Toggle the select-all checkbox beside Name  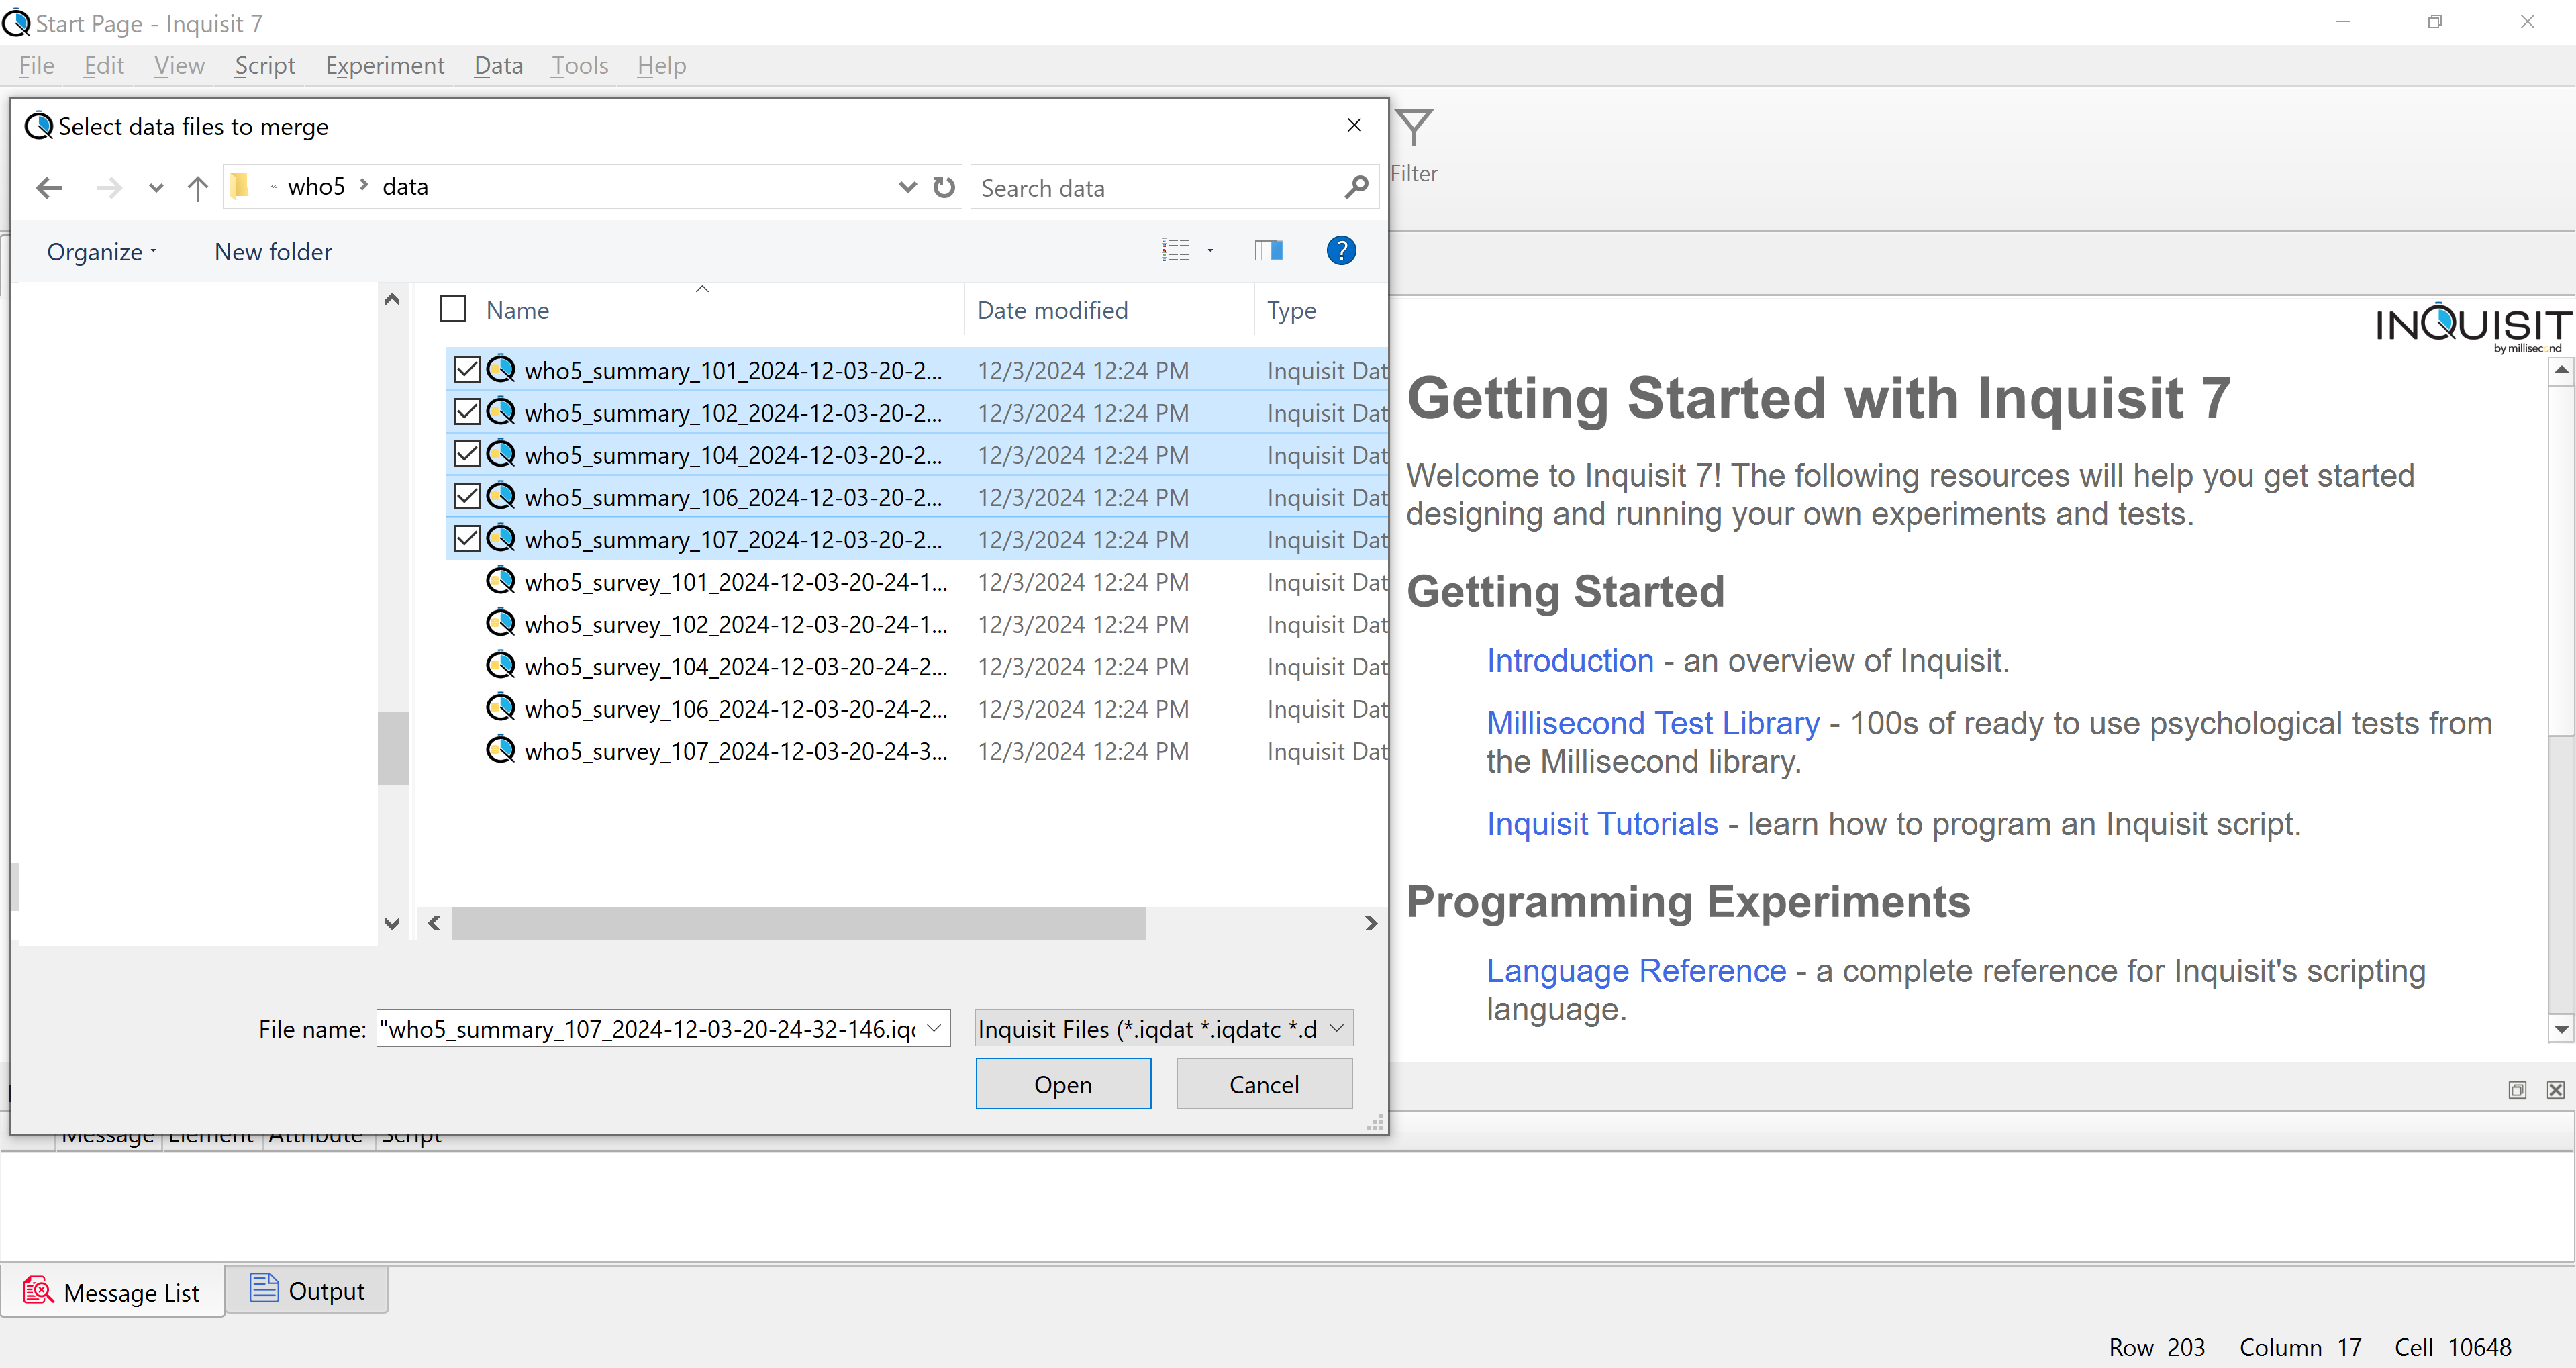[x=453, y=309]
